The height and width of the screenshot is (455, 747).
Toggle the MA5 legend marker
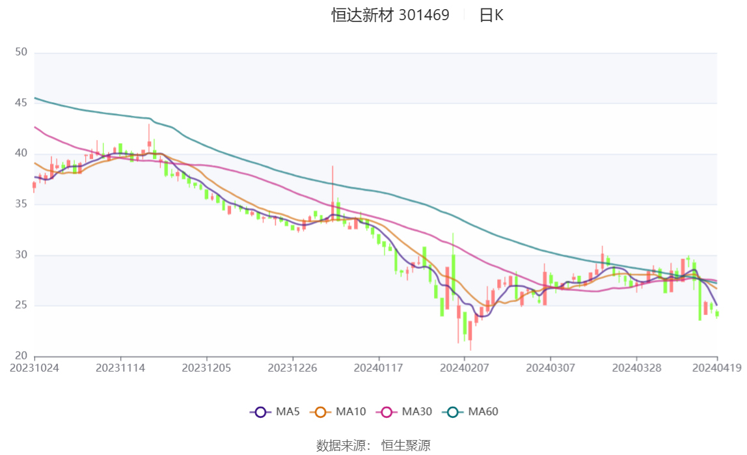point(260,412)
